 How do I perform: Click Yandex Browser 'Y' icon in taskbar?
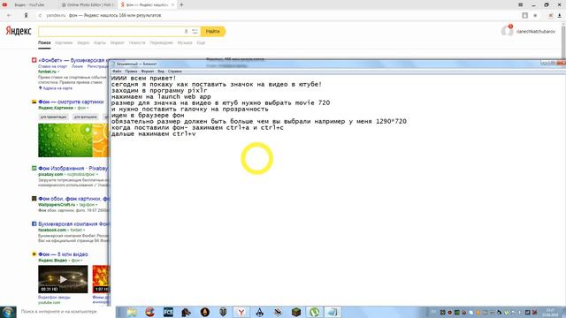pyautogui.click(x=241, y=312)
